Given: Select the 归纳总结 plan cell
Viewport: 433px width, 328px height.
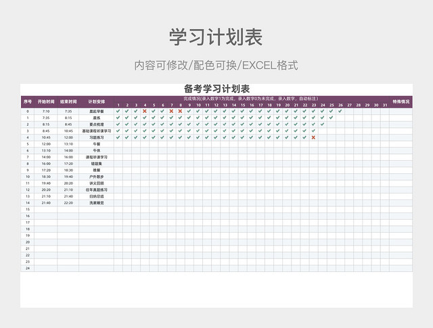Looking at the screenshot, I should click(96, 196).
